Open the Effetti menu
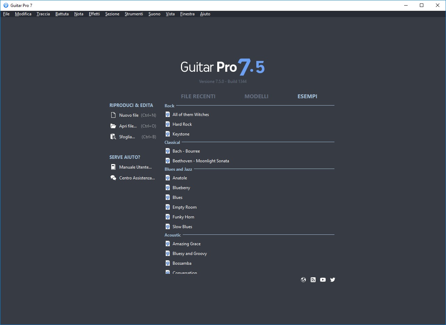446x325 pixels. 94,14
